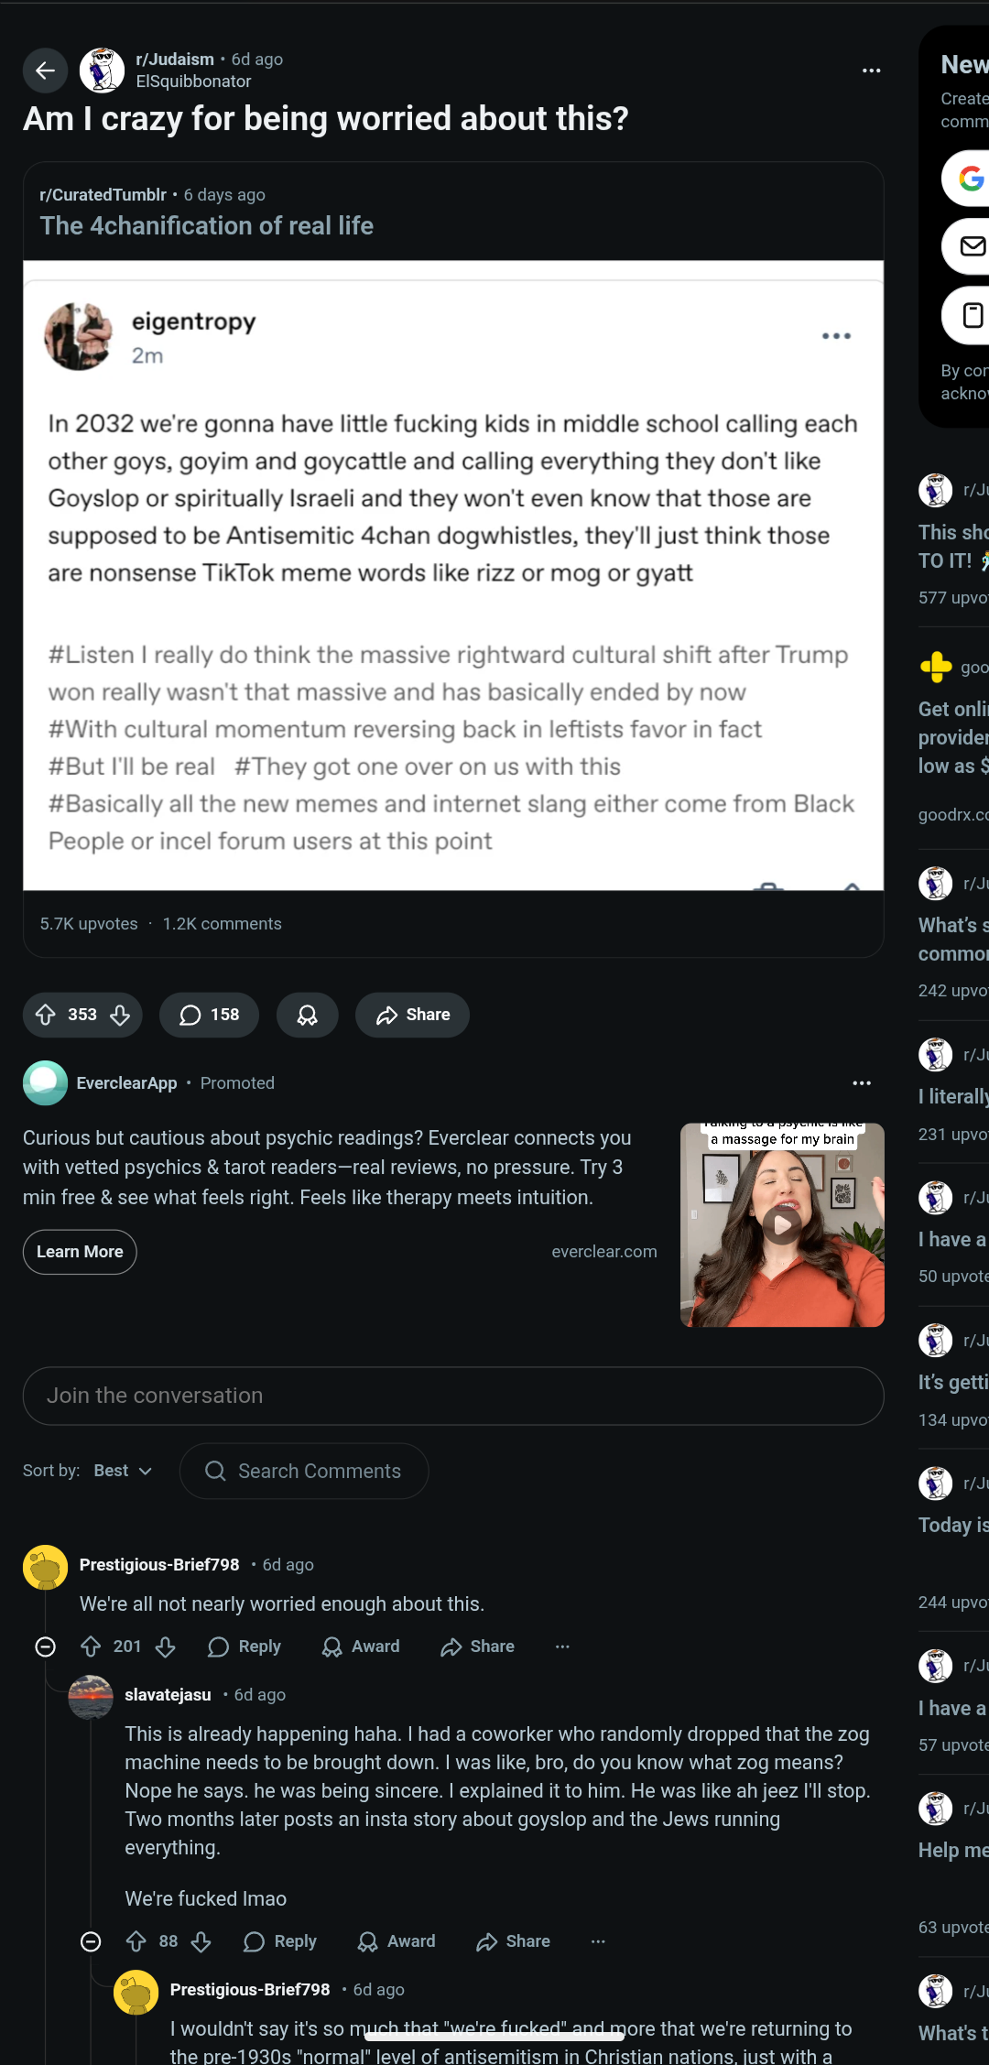
Task: Upvote Prestigious-Brief798's top comment
Action: tap(91, 1647)
